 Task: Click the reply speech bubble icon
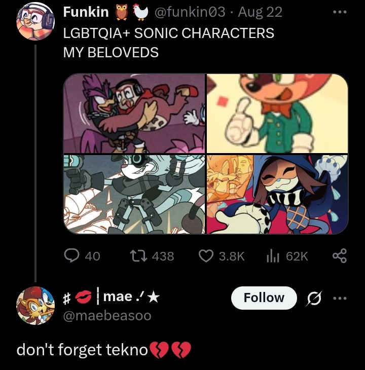71,256
